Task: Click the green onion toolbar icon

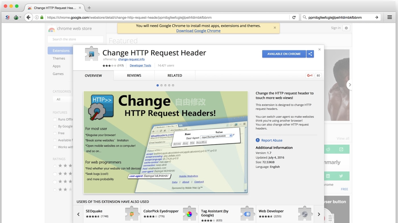Action: click(16, 18)
